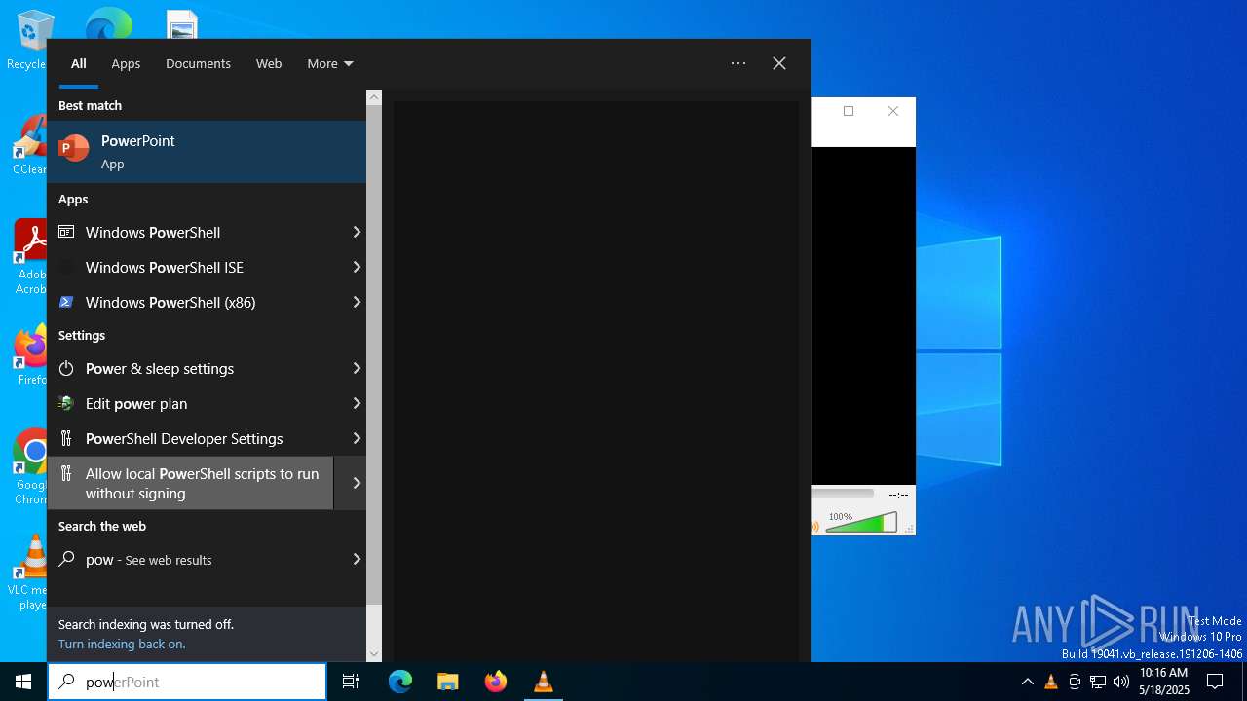Viewport: 1247px width, 701px height.
Task: Switch to the All search tab
Action: coord(79,63)
